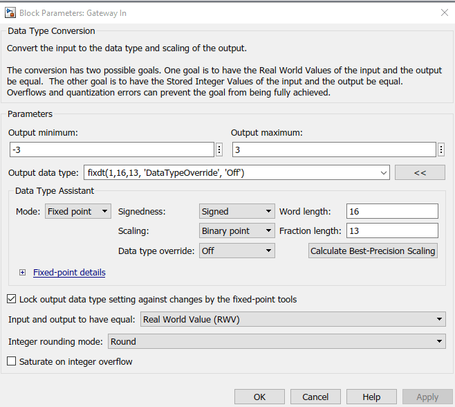Open the Mode dropdown
455x407 pixels.
[78, 211]
